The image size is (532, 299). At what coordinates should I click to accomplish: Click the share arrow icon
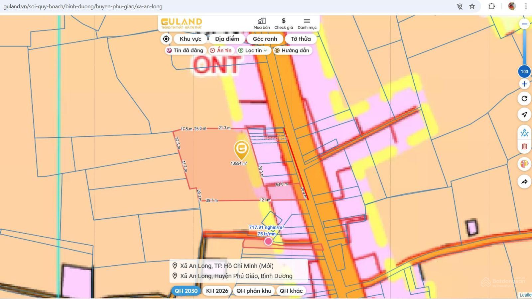click(x=524, y=182)
